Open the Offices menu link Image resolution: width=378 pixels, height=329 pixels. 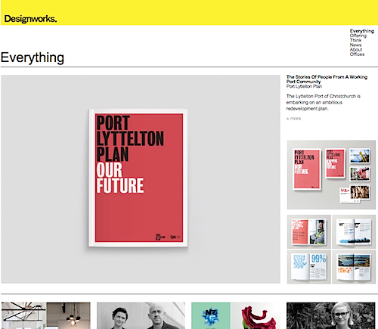(357, 54)
